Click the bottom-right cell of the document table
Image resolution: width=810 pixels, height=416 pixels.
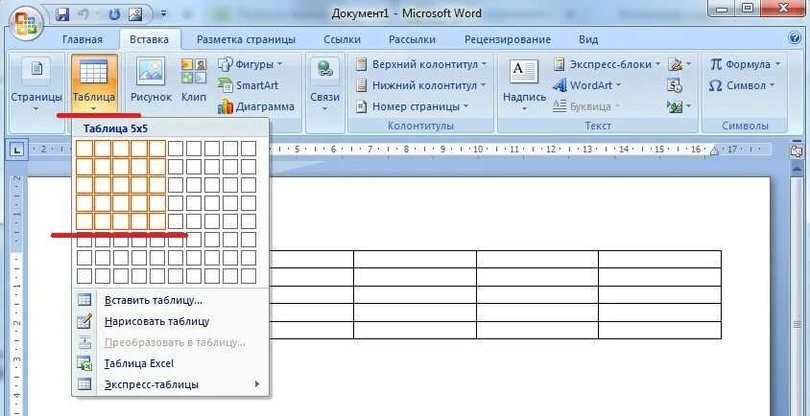(659, 331)
